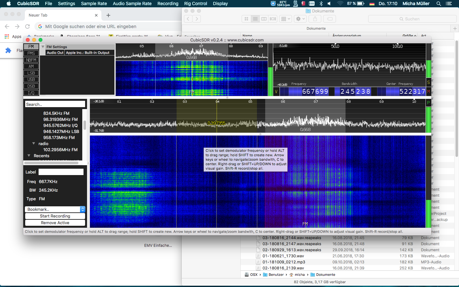The image size is (459, 287).
Task: Collapse the Recents group
Action: pos(29,156)
